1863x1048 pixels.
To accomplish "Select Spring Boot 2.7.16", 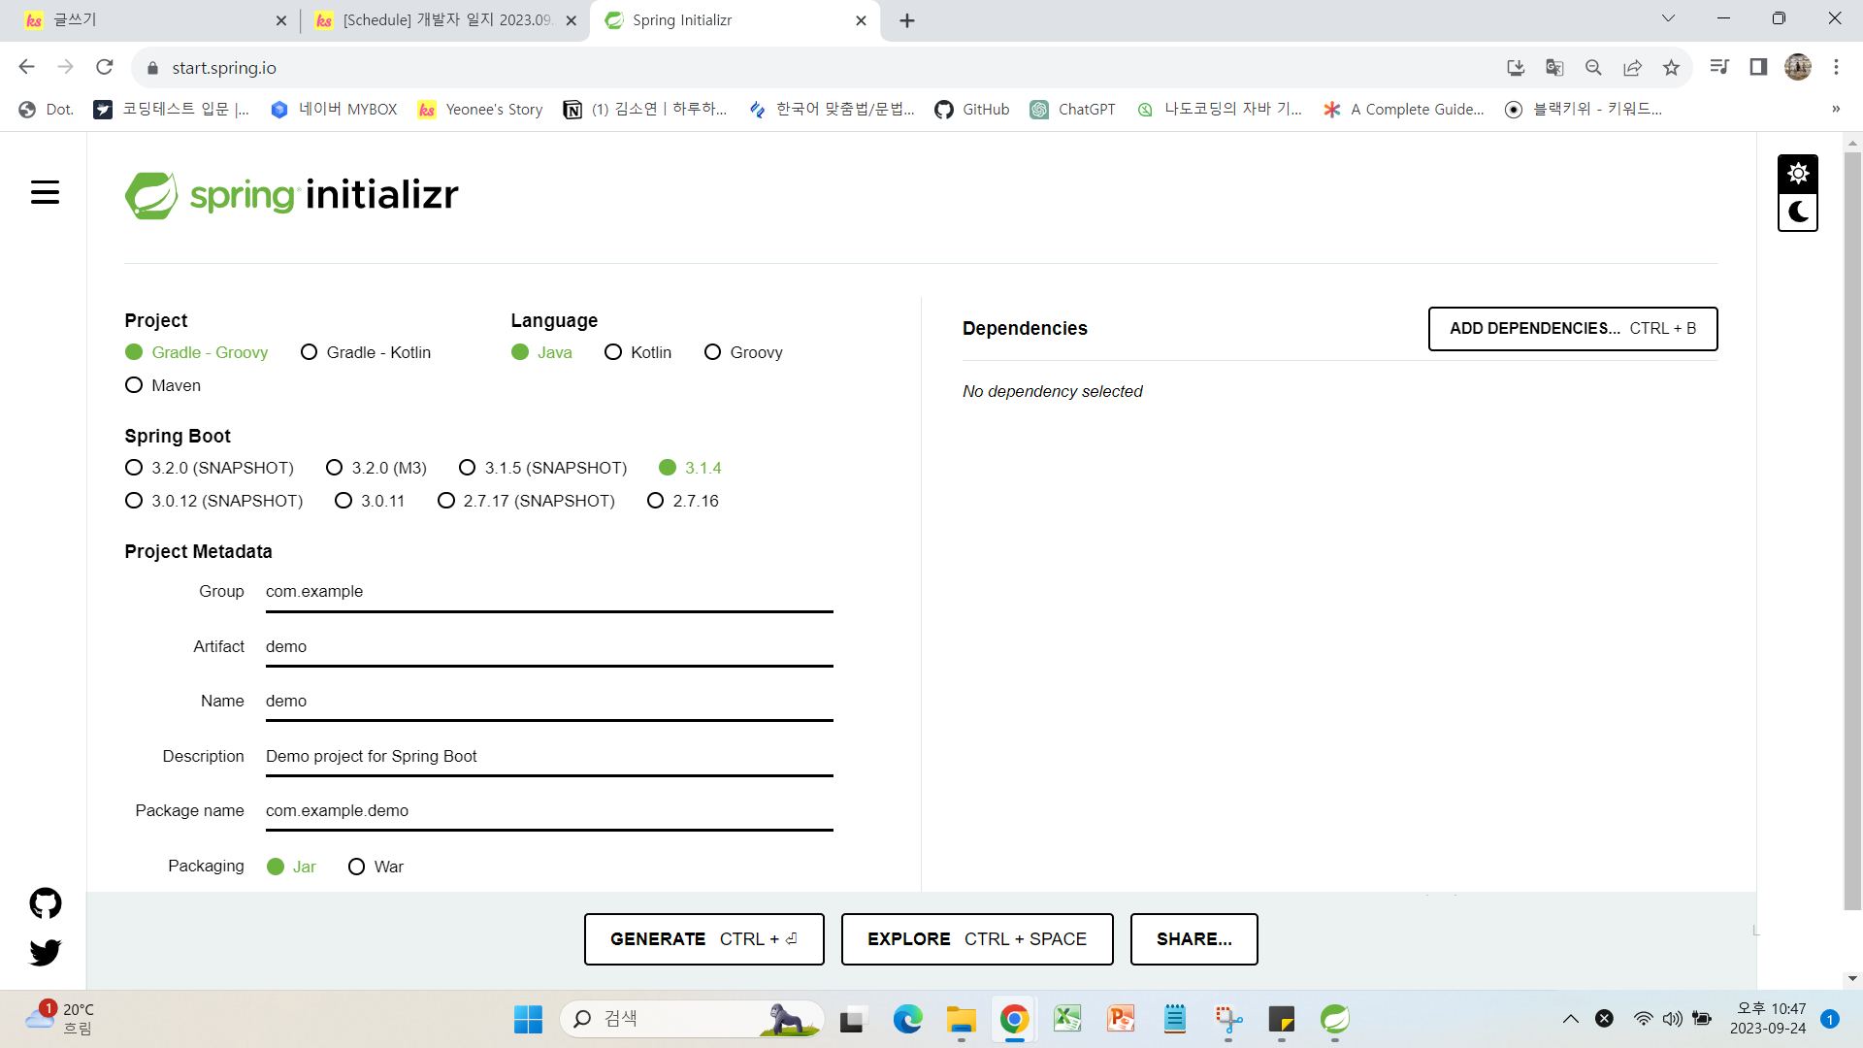I will [x=683, y=501].
